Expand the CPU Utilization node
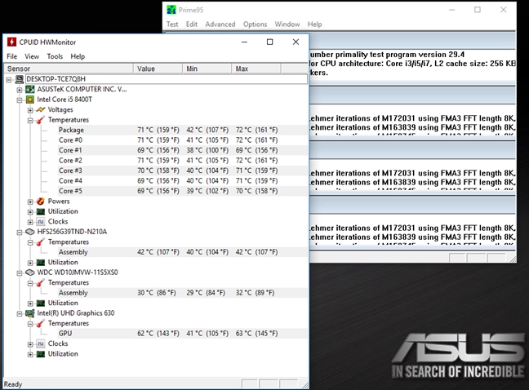529x390 pixels. pyautogui.click(x=30, y=211)
